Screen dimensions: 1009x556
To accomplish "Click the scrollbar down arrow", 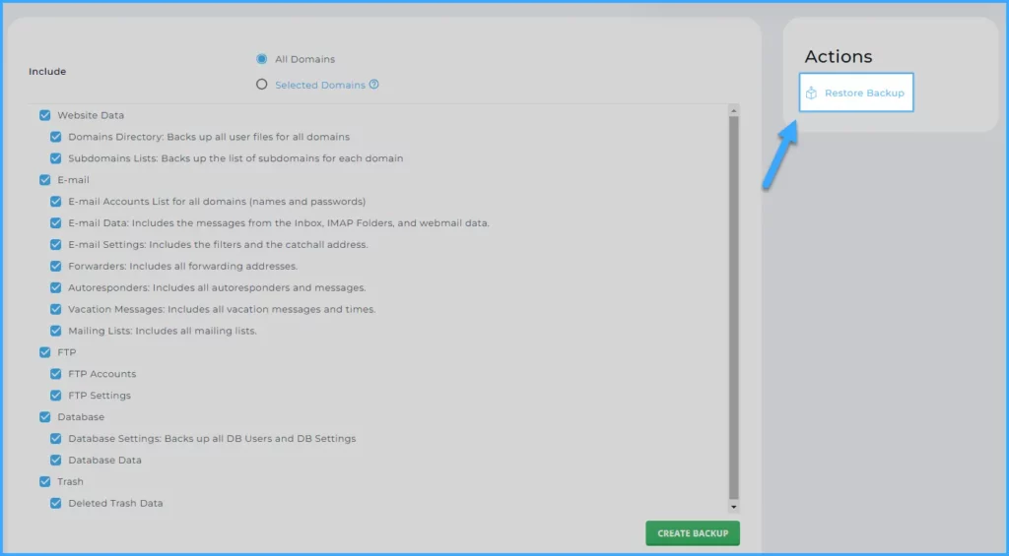I will (733, 507).
